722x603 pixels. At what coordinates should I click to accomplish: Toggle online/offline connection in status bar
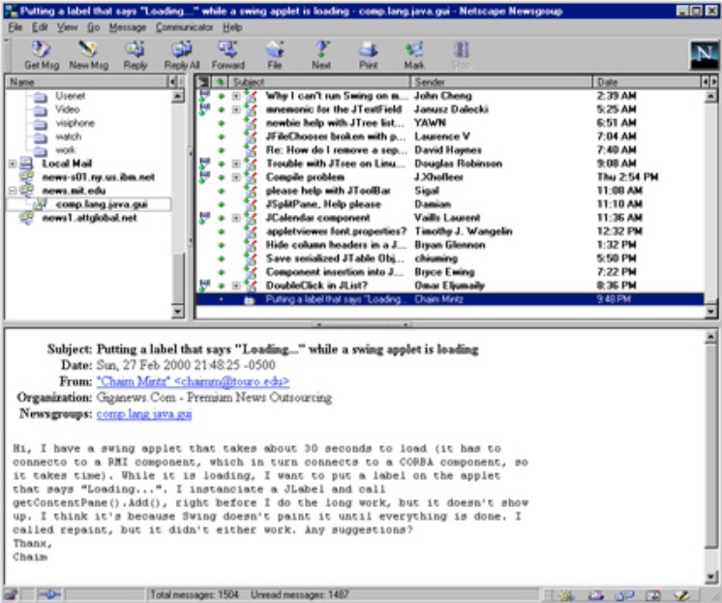[x=49, y=594]
